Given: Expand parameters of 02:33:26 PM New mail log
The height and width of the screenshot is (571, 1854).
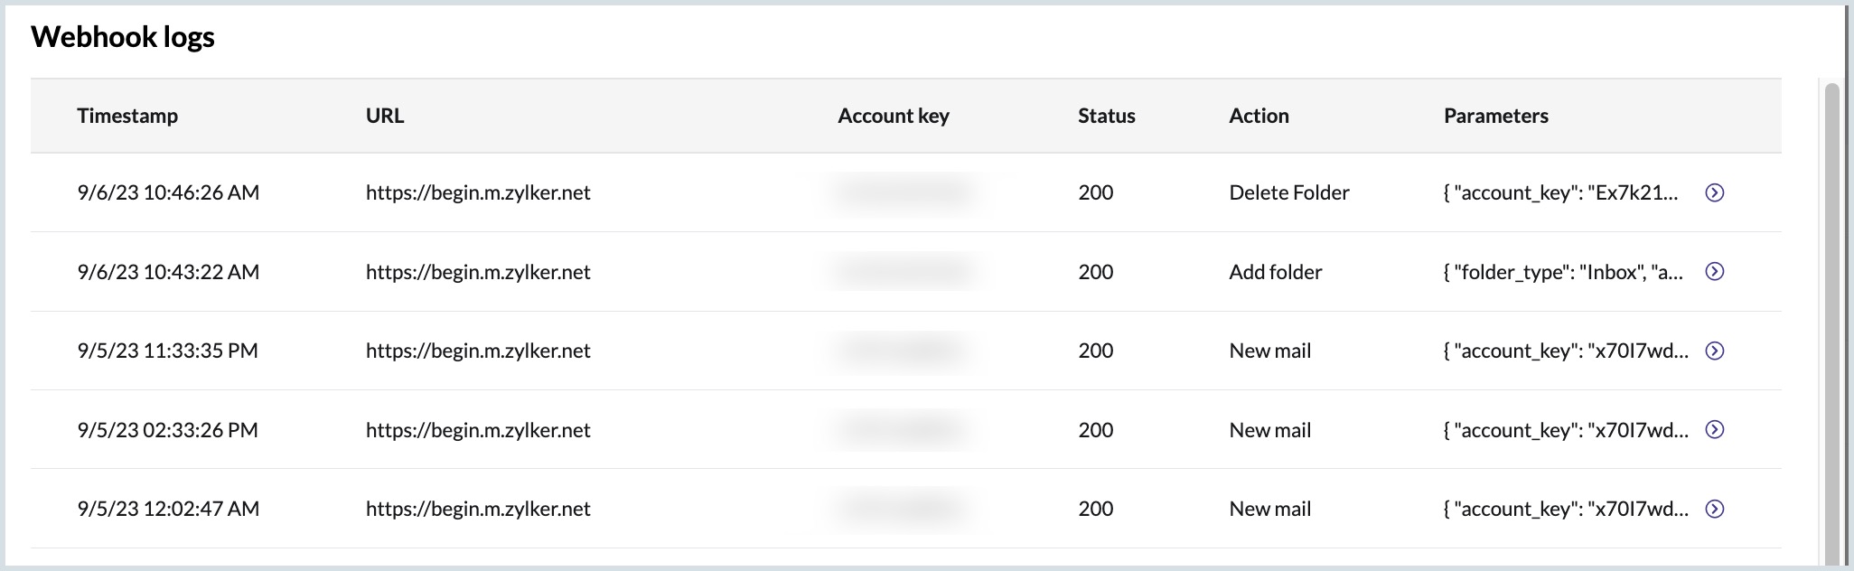Looking at the screenshot, I should [1714, 430].
